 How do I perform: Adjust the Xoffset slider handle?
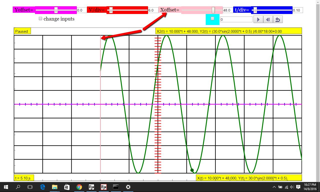(213, 10)
